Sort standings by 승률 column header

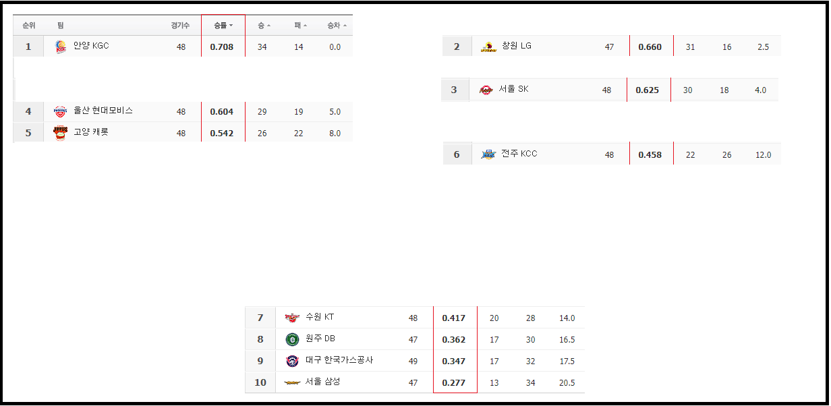[223, 26]
